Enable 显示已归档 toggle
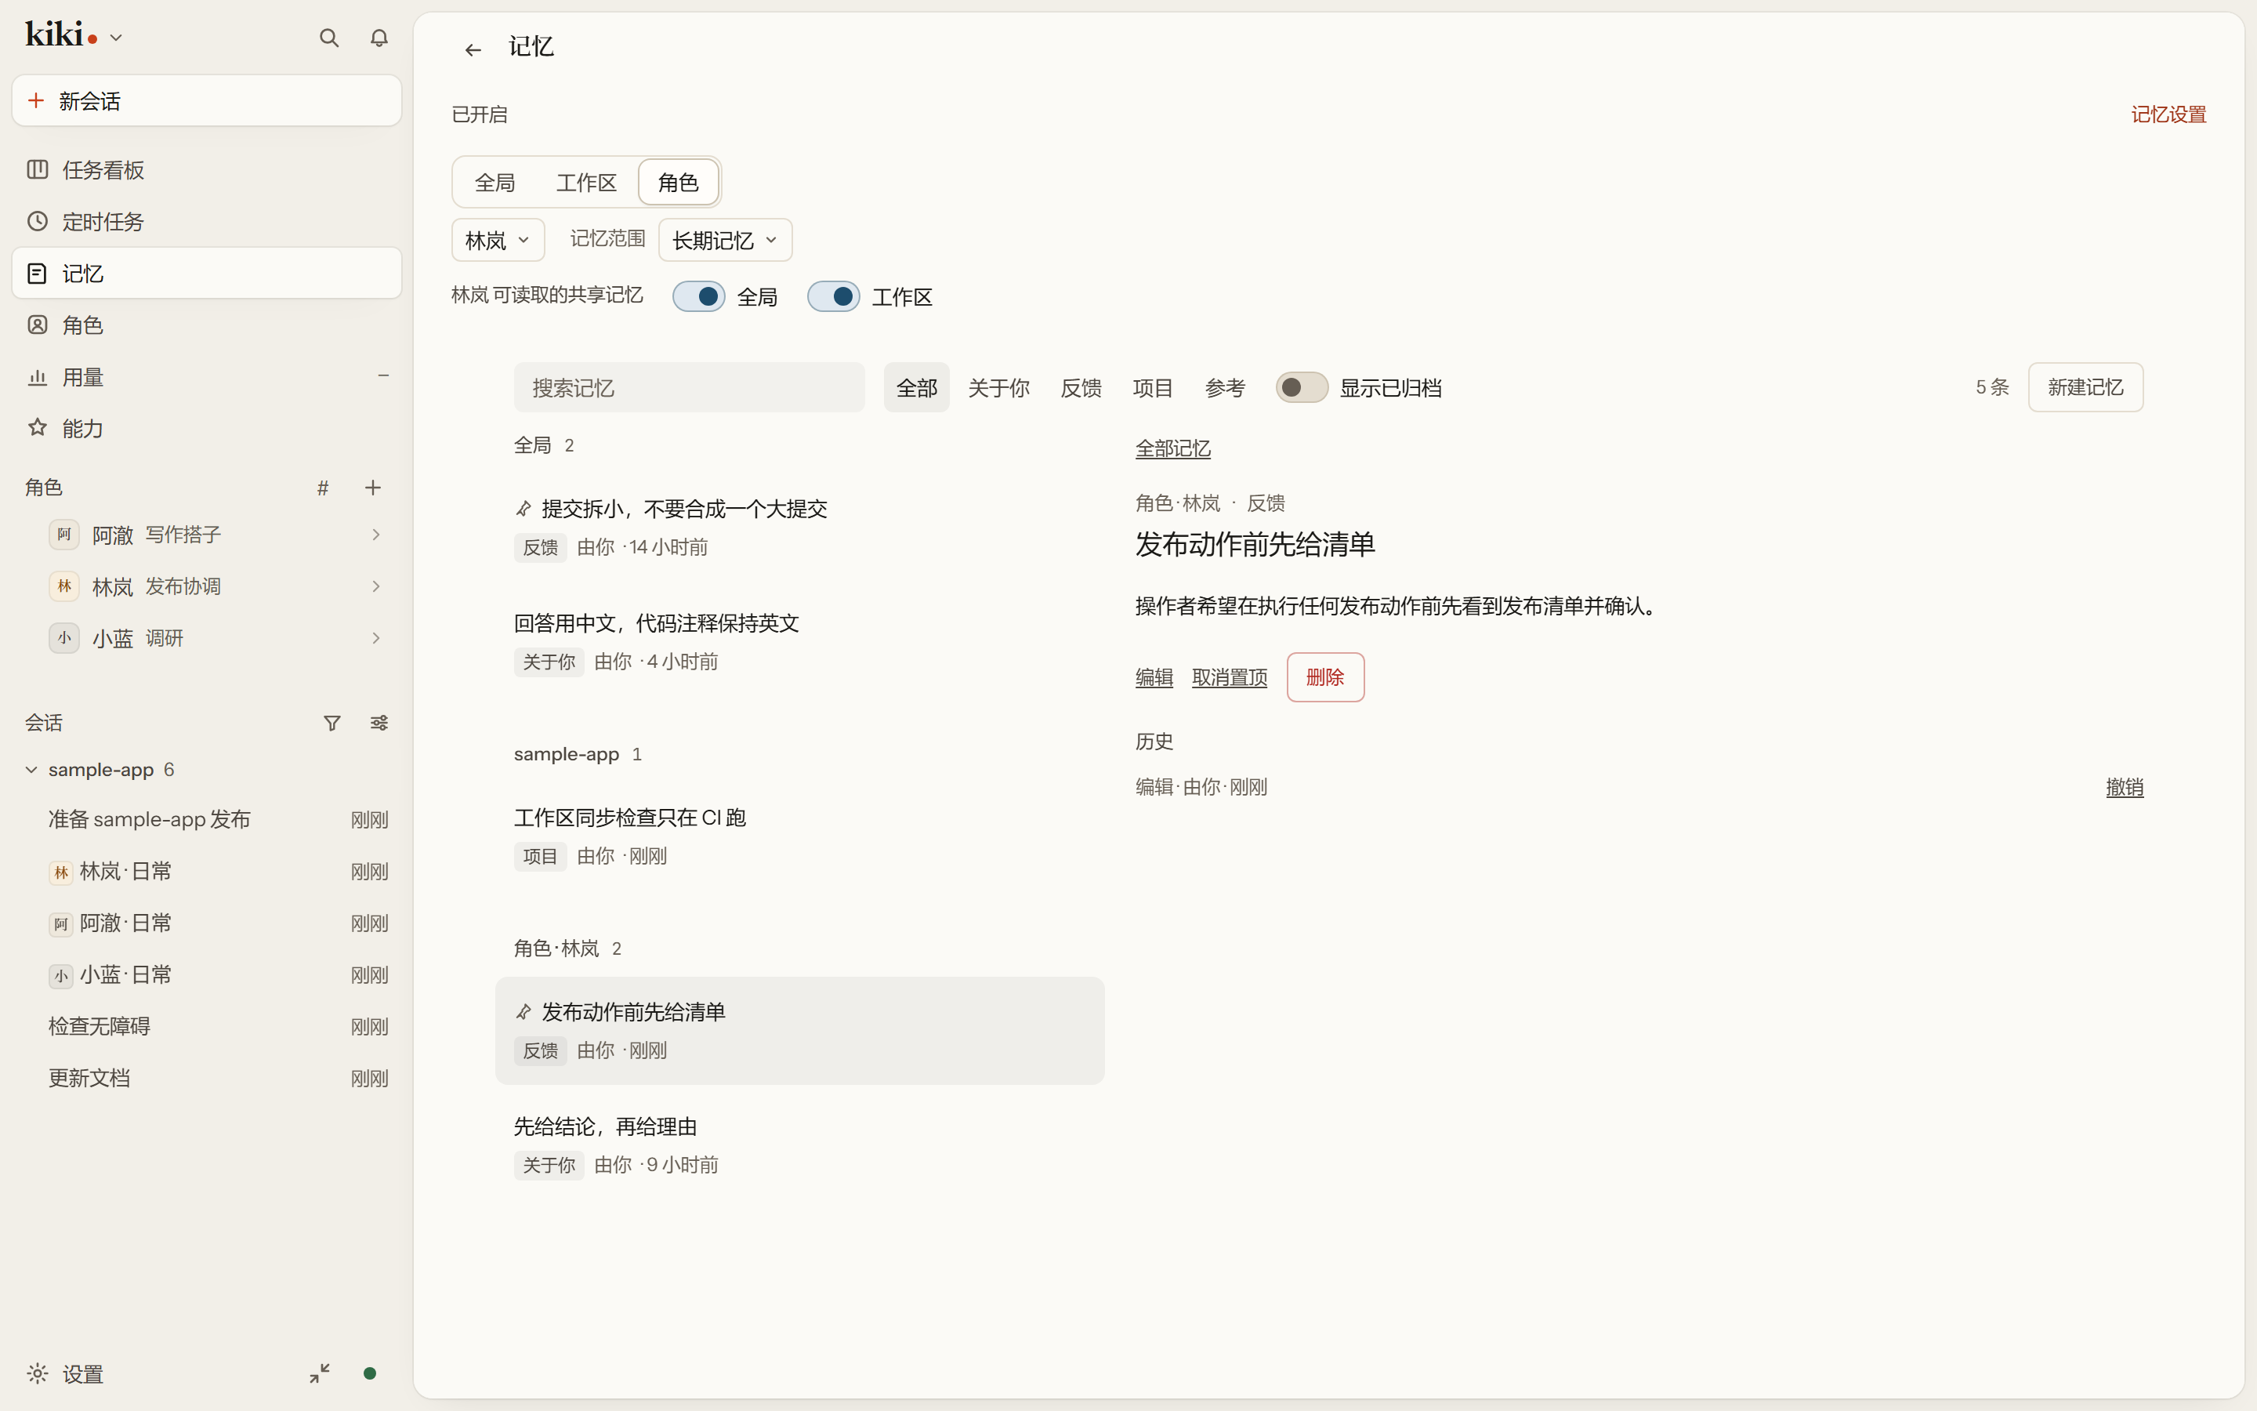The width and height of the screenshot is (2257, 1411). point(1301,387)
